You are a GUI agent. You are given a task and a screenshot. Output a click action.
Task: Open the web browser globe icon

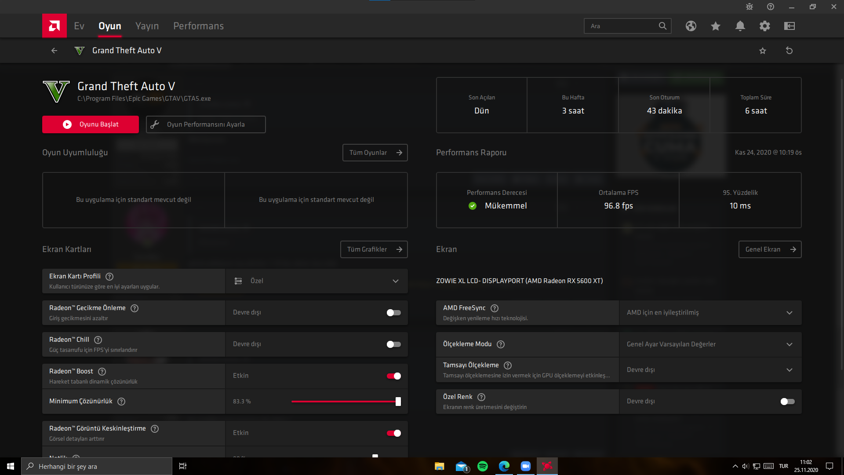pos(691,26)
